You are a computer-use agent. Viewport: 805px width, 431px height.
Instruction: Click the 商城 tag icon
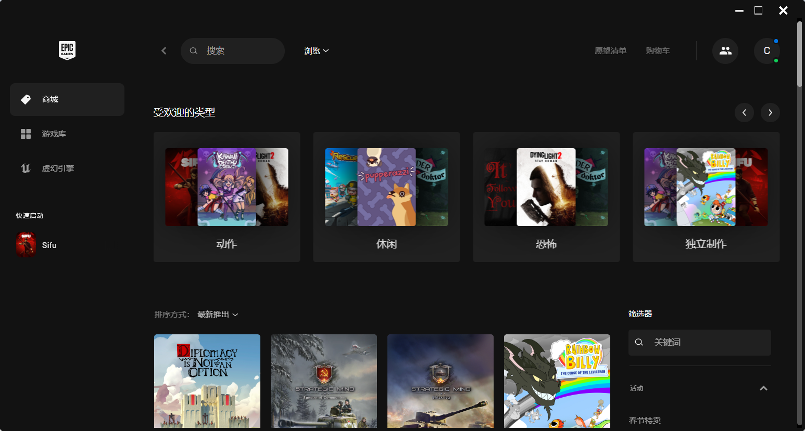26,99
